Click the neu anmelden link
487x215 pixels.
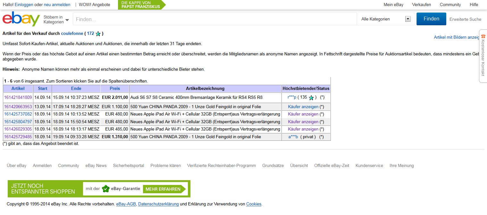tap(57, 4)
